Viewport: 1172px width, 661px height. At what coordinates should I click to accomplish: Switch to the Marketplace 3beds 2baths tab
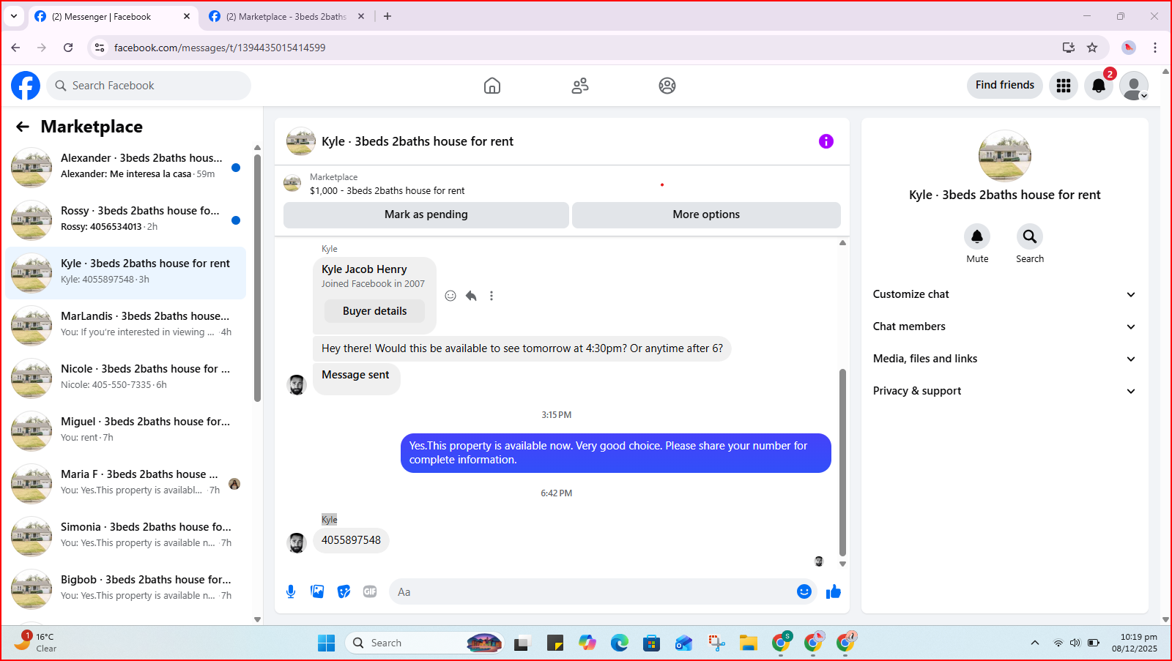pos(288,16)
